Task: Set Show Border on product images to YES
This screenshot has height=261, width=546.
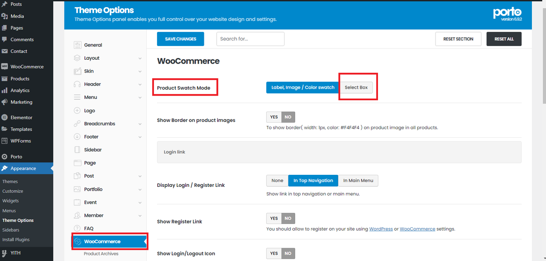Action: tap(274, 117)
